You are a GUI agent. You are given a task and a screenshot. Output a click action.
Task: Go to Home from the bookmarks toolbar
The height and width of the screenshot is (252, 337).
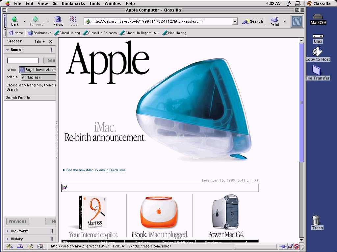coord(16,33)
